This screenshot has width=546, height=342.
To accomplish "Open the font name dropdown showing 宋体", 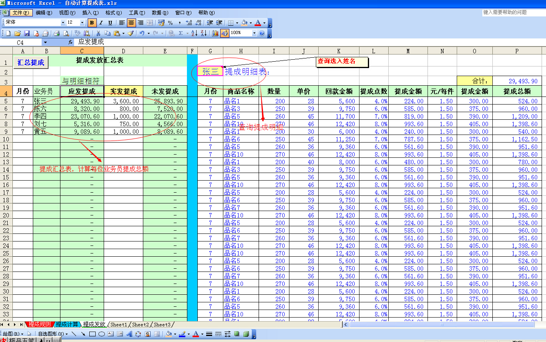I will click(63, 23).
